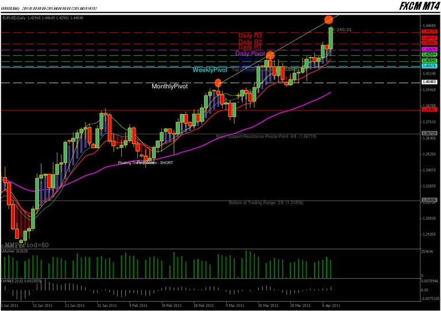Select Bottom of Trading Range 3/8 text
The width and height of the screenshot is (441, 311).
(x=266, y=203)
